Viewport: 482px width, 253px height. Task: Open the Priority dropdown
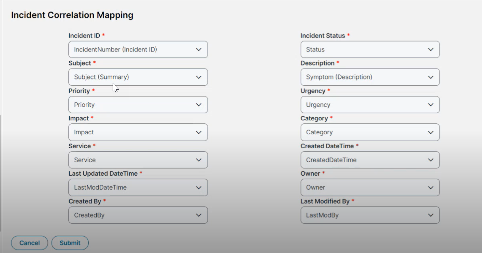point(138,104)
